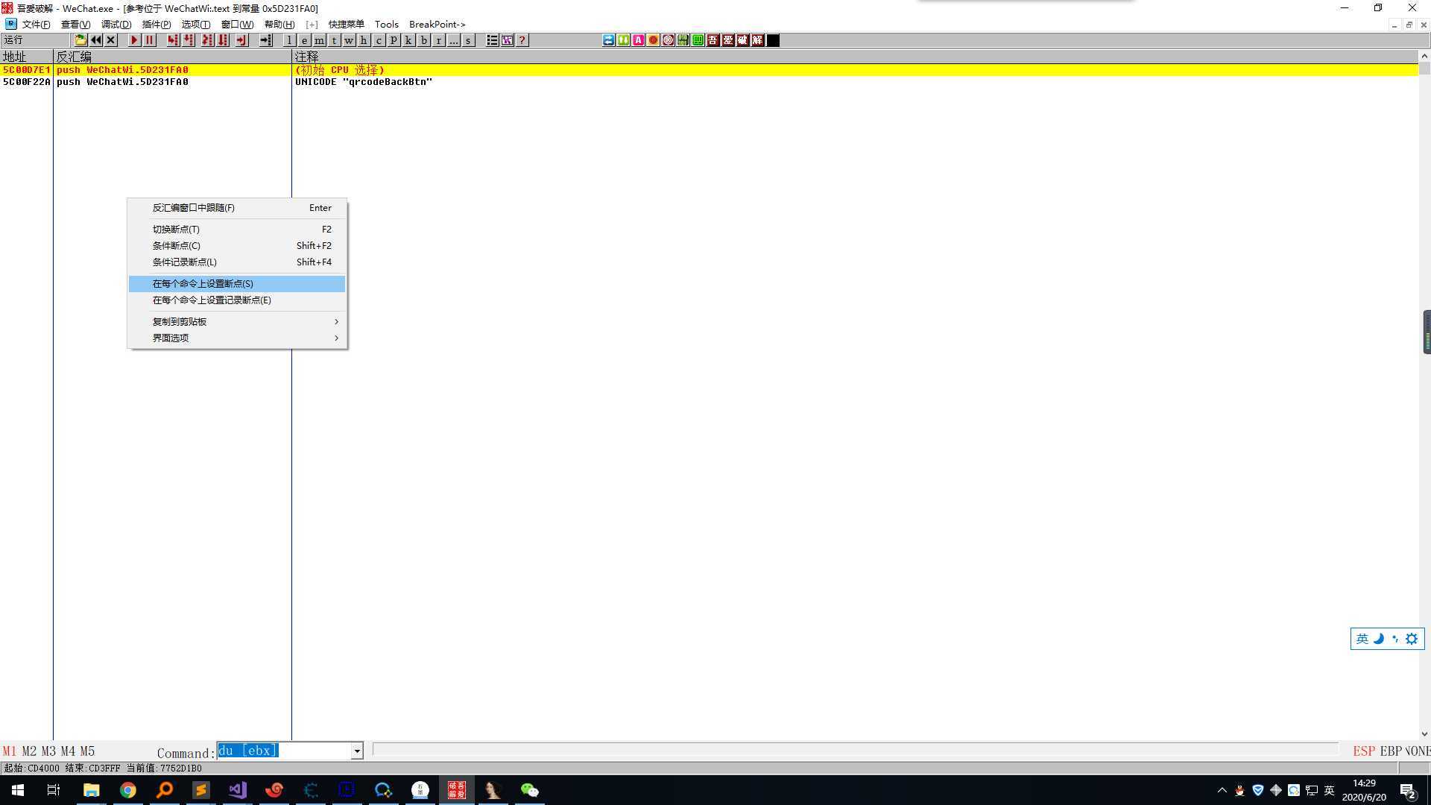Open the 窗口(W) menu
The height and width of the screenshot is (805, 1431).
click(x=237, y=25)
